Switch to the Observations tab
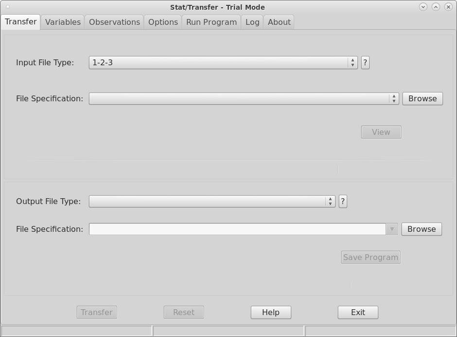 point(114,22)
